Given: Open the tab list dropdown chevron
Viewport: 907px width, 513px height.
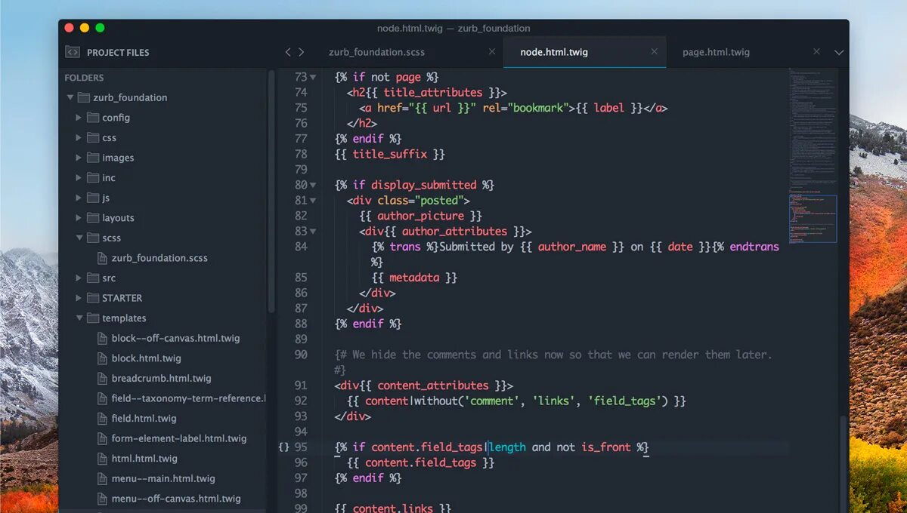Looking at the screenshot, I should pos(838,53).
